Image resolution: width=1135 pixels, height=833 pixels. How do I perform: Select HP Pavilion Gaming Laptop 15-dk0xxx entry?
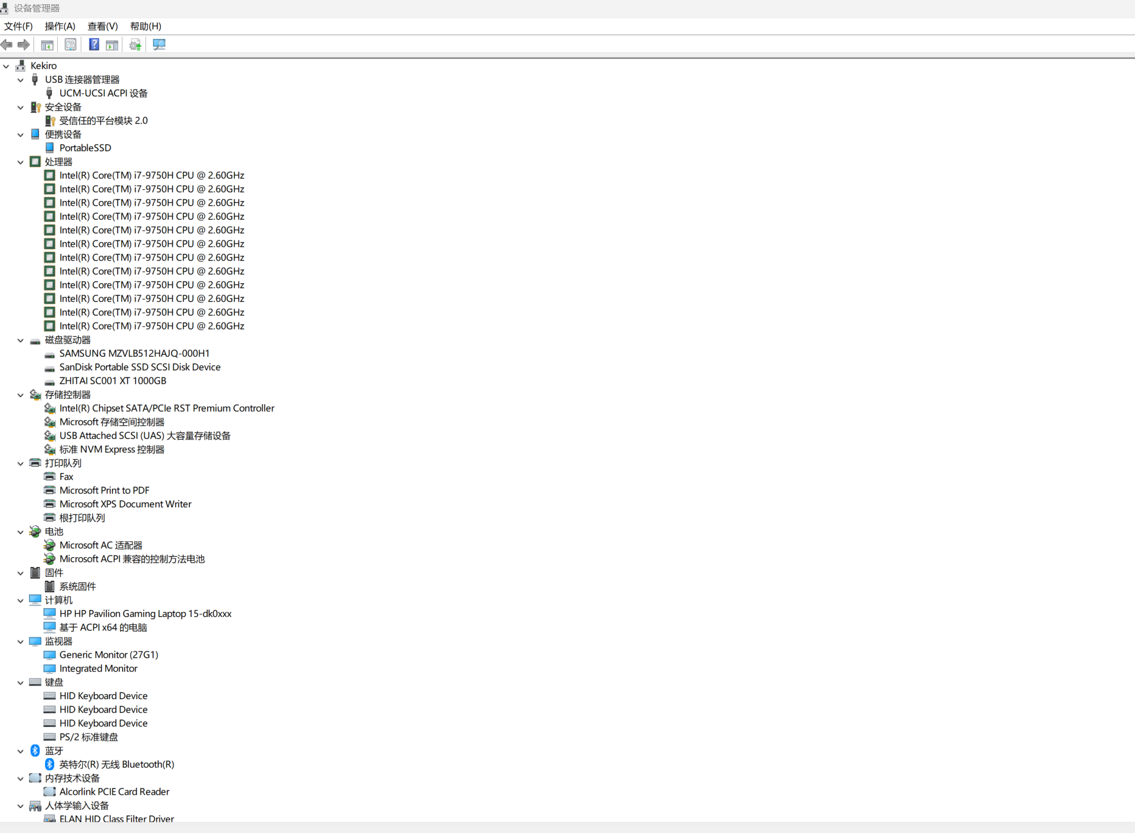146,614
